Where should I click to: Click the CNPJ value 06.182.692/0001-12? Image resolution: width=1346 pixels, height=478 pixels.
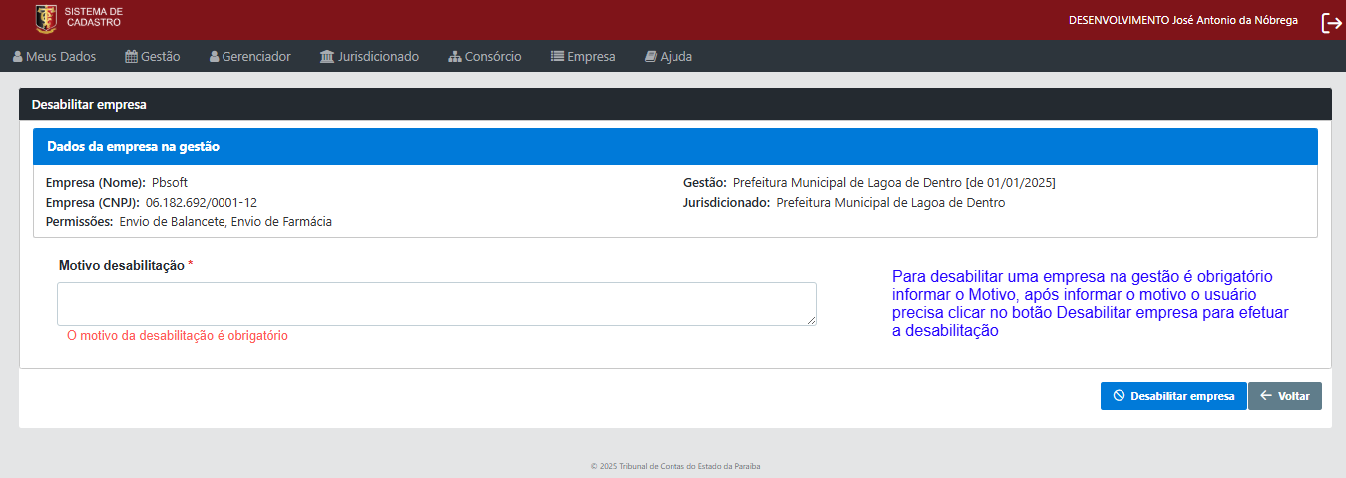coord(202,202)
